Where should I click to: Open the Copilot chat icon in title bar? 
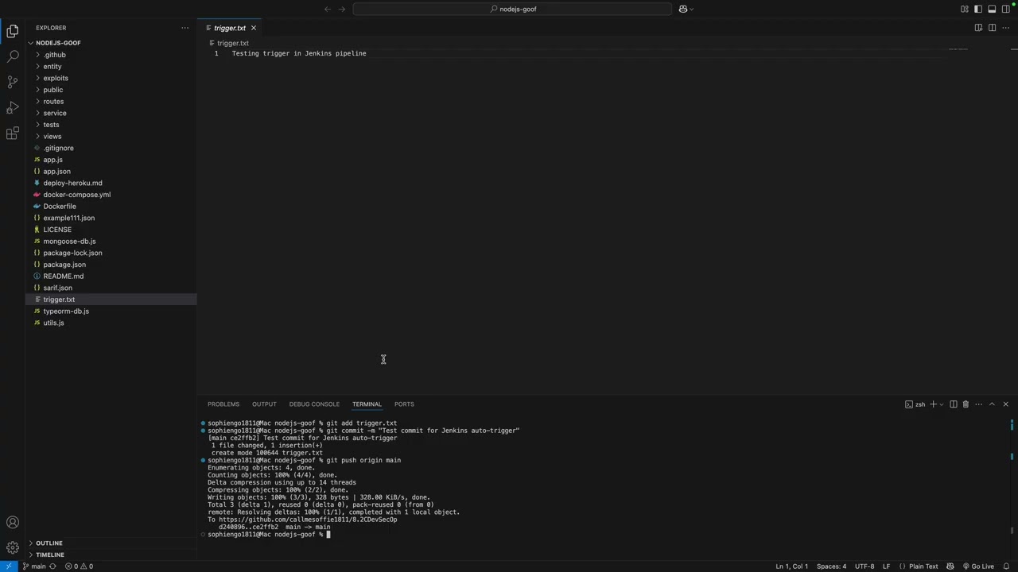click(682, 9)
